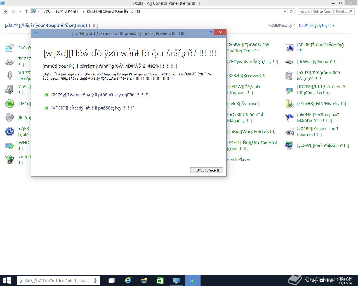Open Credential Manager [nQxSI]
The width and height of the screenshot is (358, 286).
(x=245, y=118)
